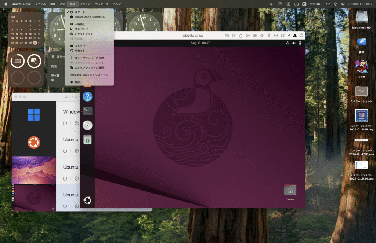Viewport: 376px width, 243px height.
Task: Open the 編集 menu
Action: 53,4
